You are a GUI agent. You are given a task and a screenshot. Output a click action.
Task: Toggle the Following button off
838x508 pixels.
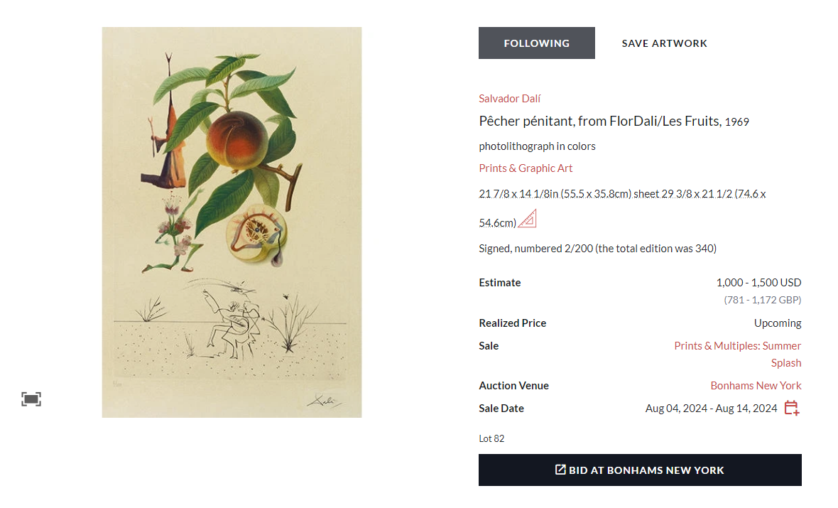coord(536,43)
